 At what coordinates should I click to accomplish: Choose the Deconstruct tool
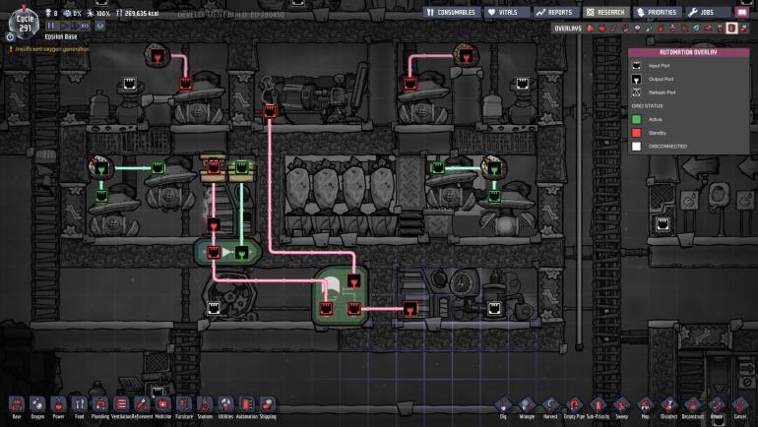693,404
